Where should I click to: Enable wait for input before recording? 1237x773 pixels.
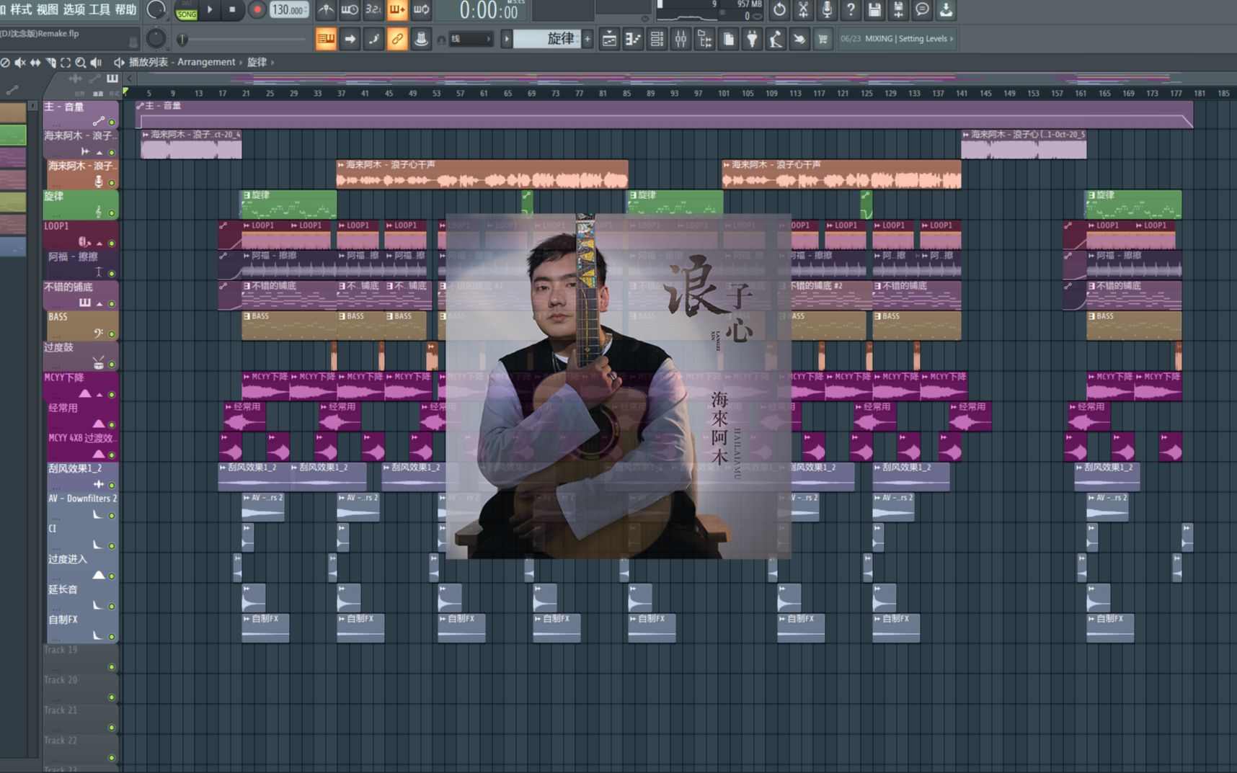coord(350,10)
